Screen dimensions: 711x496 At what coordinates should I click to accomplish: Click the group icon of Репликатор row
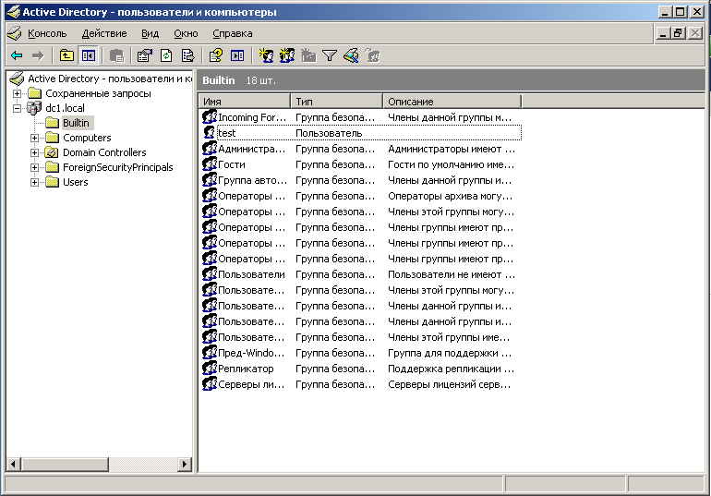209,369
